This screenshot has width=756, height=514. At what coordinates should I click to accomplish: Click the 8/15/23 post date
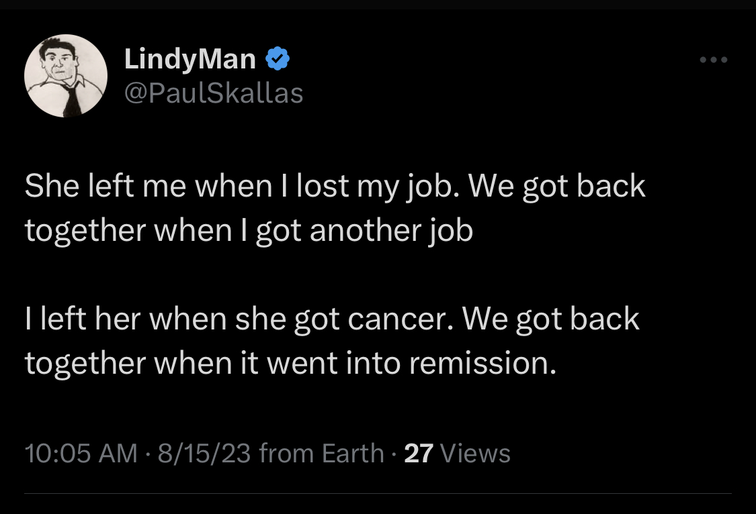tap(204, 454)
